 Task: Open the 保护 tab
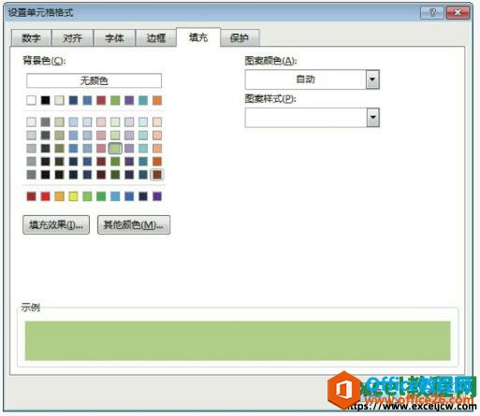point(240,38)
